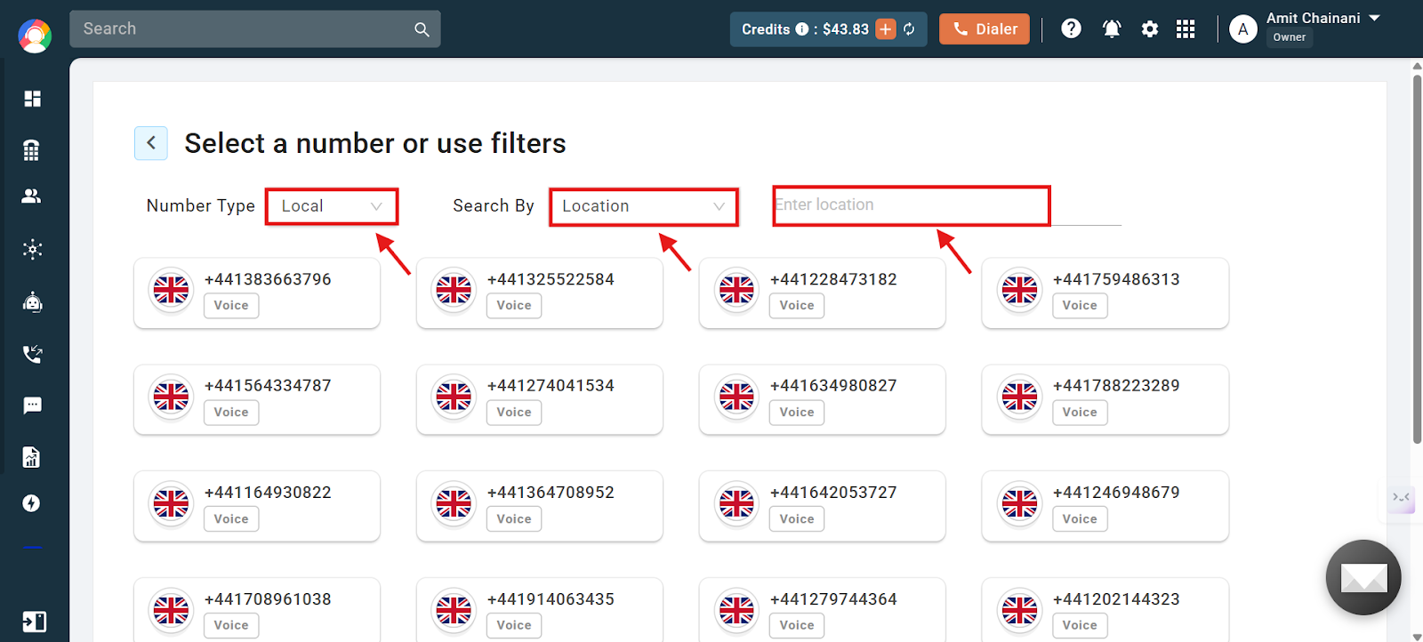Select number +441788223289
The width and height of the screenshot is (1423, 642).
pos(1105,400)
